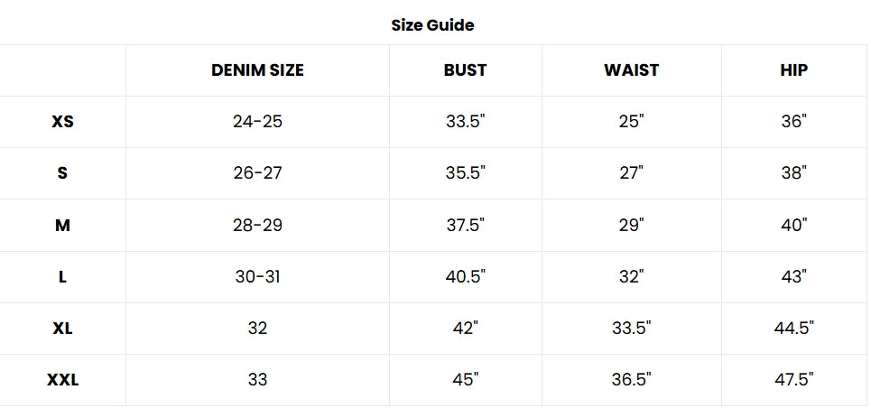Click the 36.5" waist cell for XXL
This screenshot has width=871, height=408.
click(x=631, y=380)
